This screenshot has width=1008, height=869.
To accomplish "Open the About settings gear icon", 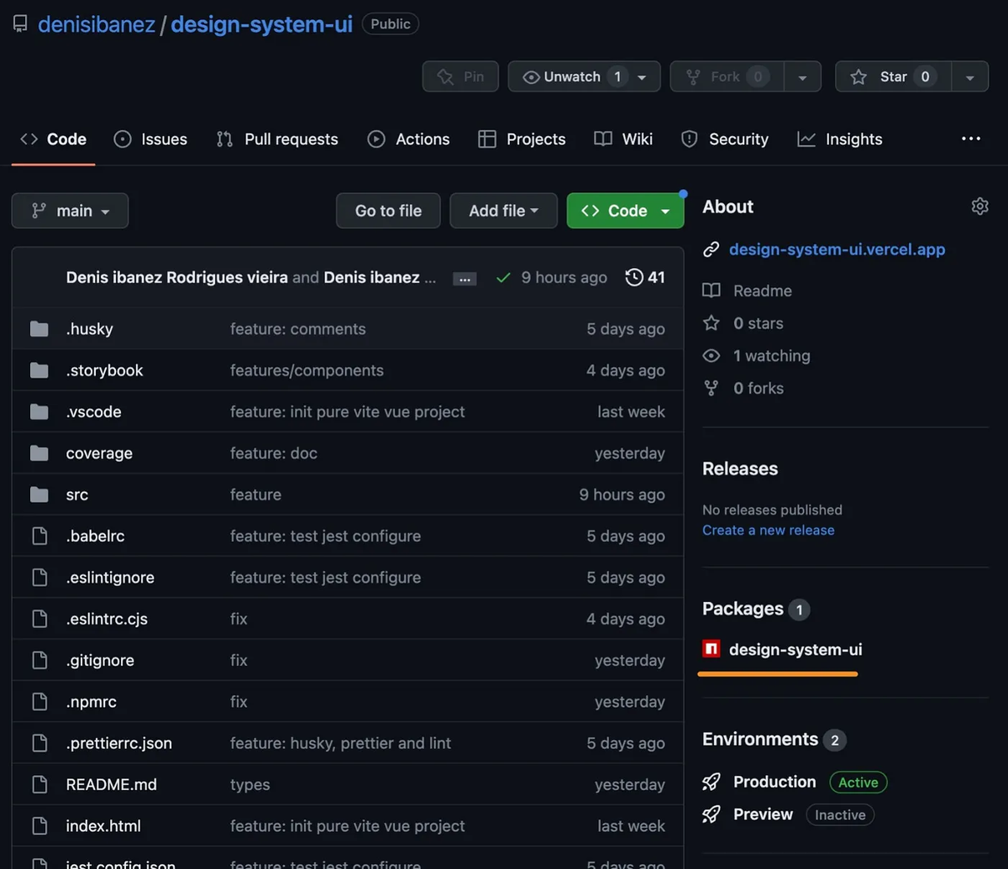I will pyautogui.click(x=979, y=207).
